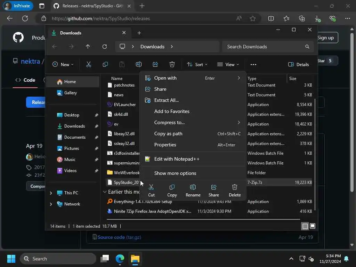Image resolution: width=356 pixels, height=267 pixels.
Task: Show hidden system tray icons
Action: pyautogui.click(x=291, y=259)
